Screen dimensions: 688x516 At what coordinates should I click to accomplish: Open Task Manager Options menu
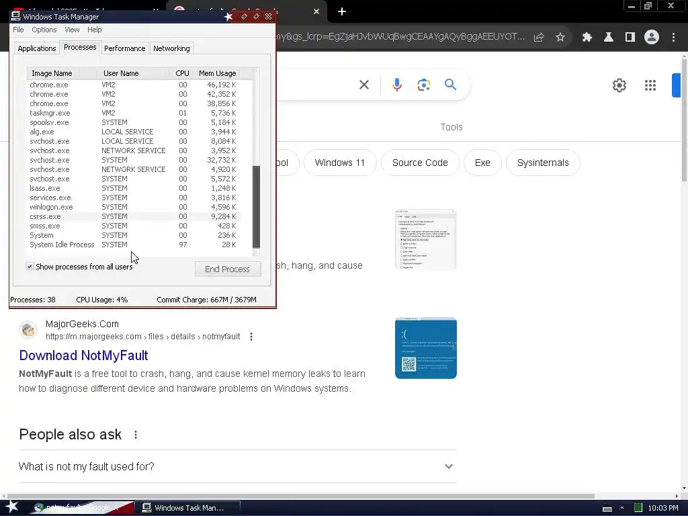coord(44,30)
